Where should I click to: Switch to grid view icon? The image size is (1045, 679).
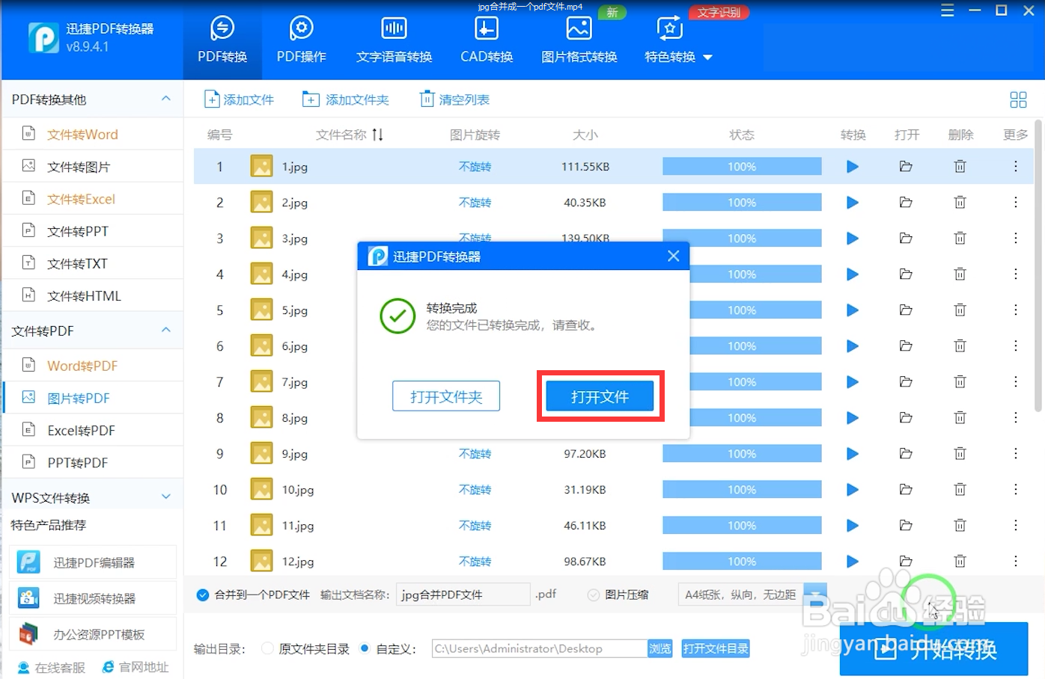(x=1018, y=99)
